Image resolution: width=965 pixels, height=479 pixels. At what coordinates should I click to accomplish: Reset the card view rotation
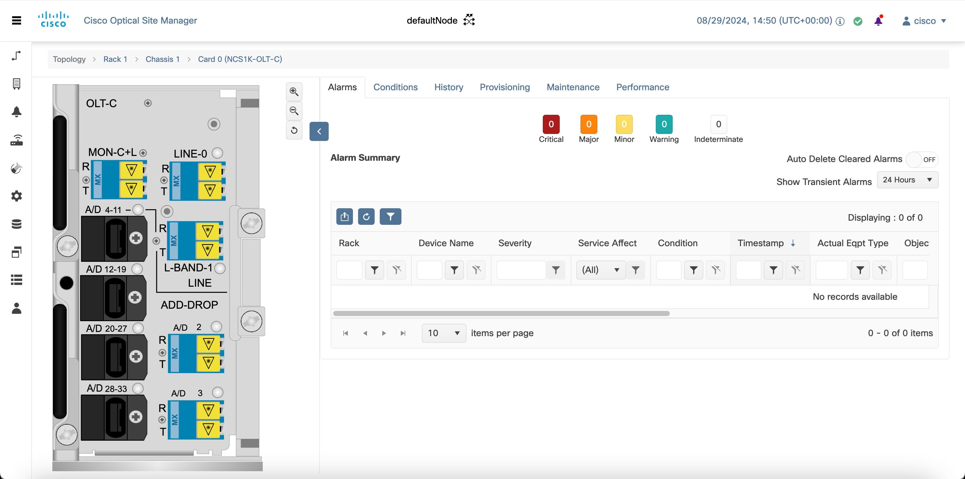click(294, 130)
